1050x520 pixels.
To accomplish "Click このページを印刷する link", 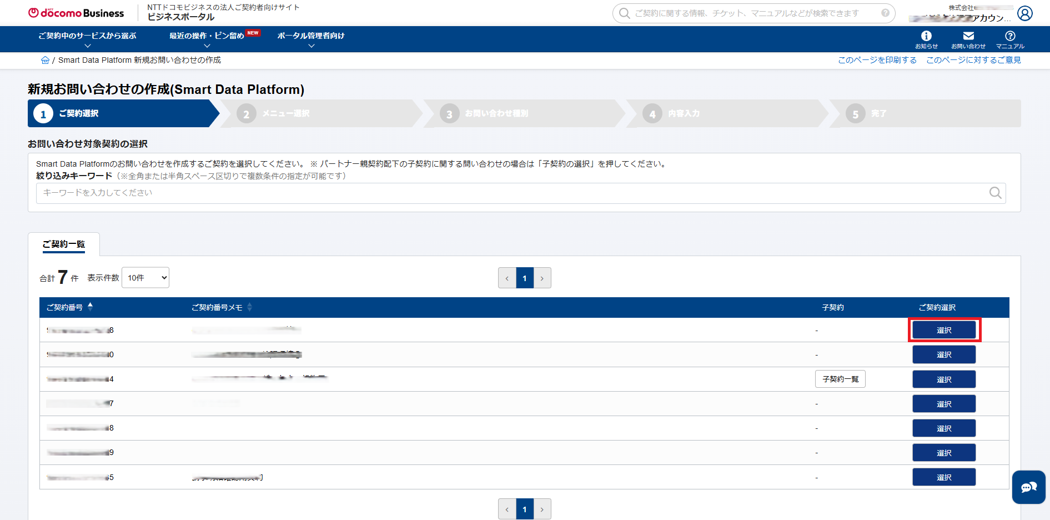I will coord(877,60).
